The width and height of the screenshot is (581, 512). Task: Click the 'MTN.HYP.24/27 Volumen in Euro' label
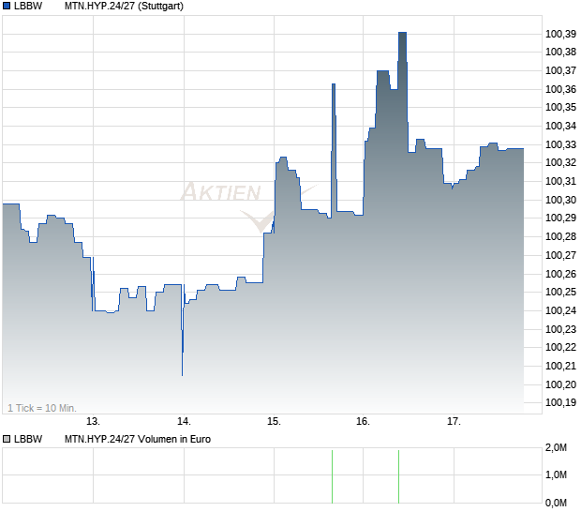(138, 440)
